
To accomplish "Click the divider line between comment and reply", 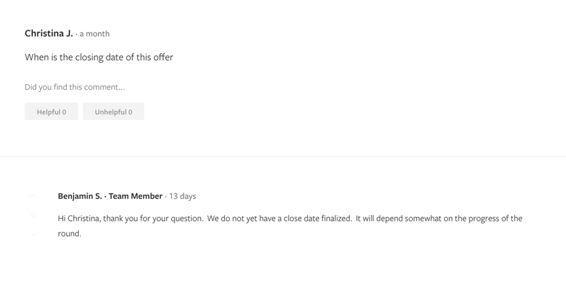I will coord(283,157).
